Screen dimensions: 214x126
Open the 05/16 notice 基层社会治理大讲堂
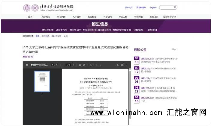pos(159,99)
